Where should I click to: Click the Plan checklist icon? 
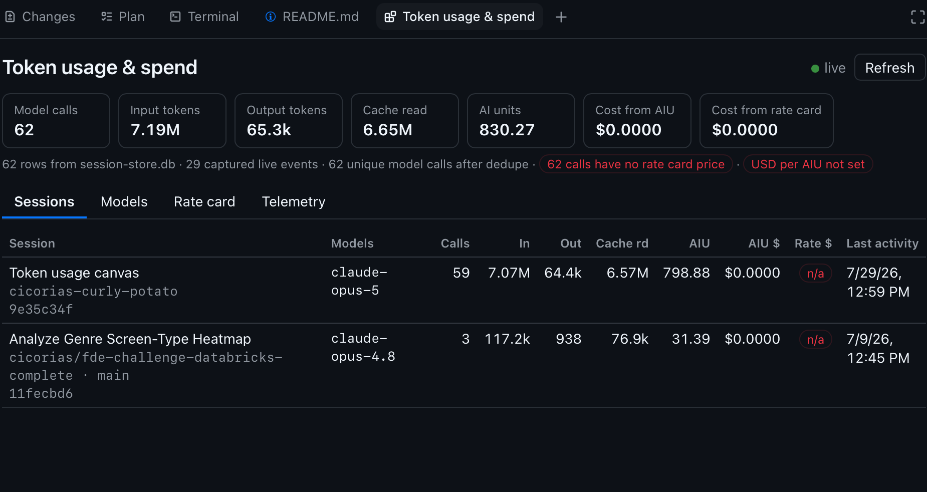pyautogui.click(x=107, y=17)
